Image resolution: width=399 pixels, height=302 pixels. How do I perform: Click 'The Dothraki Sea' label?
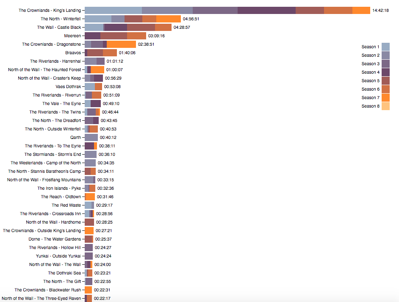(x=64, y=273)
